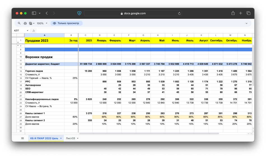Open the all sheets list icon
Screen dimensions: 266x157
23,138
